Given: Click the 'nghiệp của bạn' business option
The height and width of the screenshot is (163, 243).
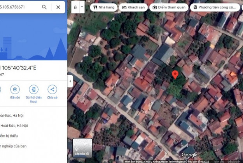Looking at the screenshot, I should pyautogui.click(x=14, y=146).
